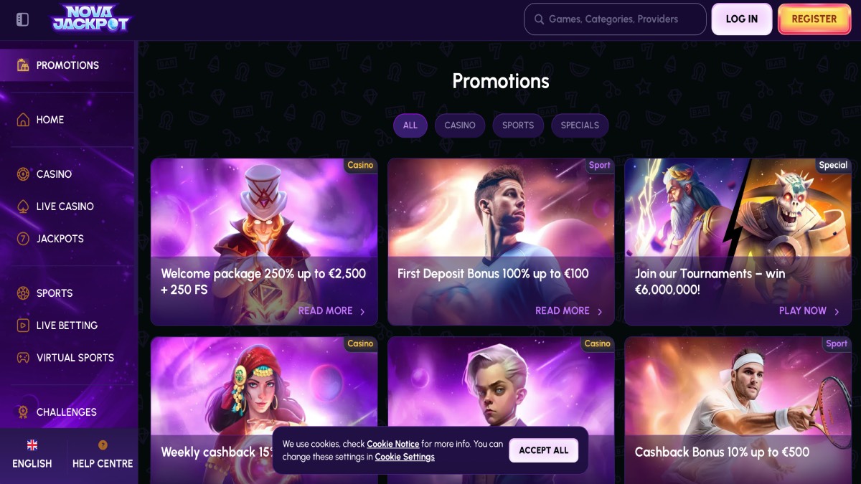Image resolution: width=861 pixels, height=484 pixels.
Task: Open Casino via the chip icon
Action: tap(23, 174)
